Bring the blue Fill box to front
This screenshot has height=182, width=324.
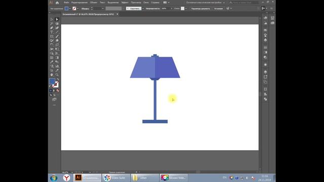click(x=52, y=81)
